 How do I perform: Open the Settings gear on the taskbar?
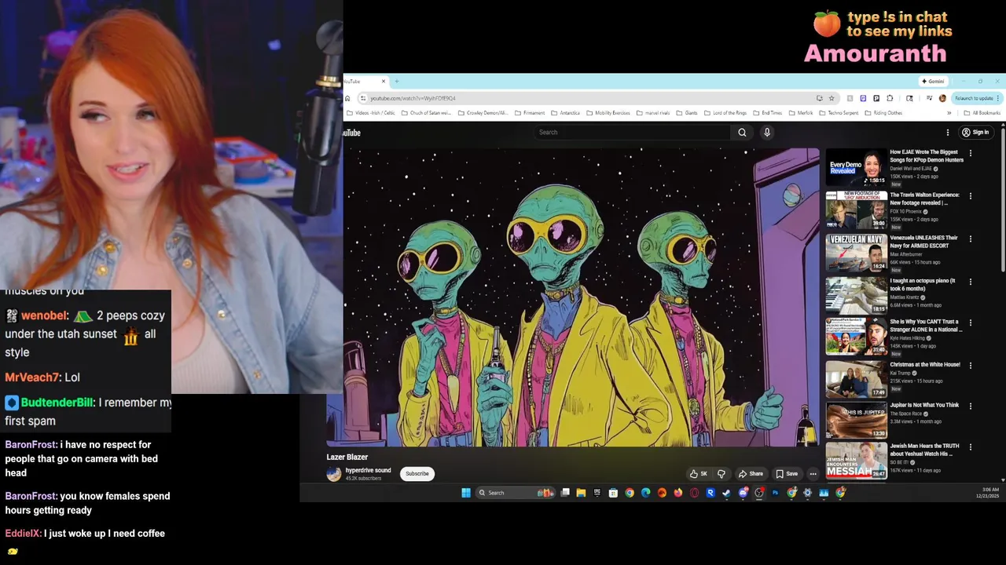[807, 493]
